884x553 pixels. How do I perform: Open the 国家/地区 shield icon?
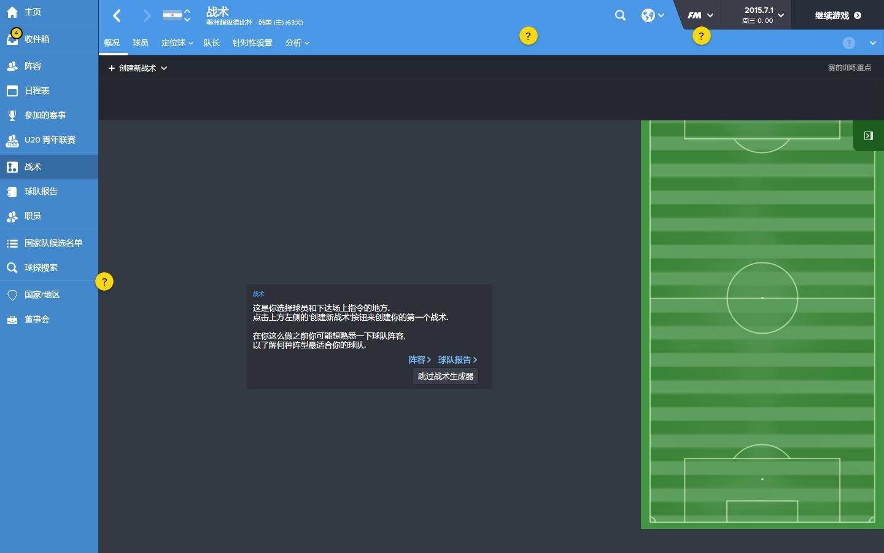pos(12,295)
